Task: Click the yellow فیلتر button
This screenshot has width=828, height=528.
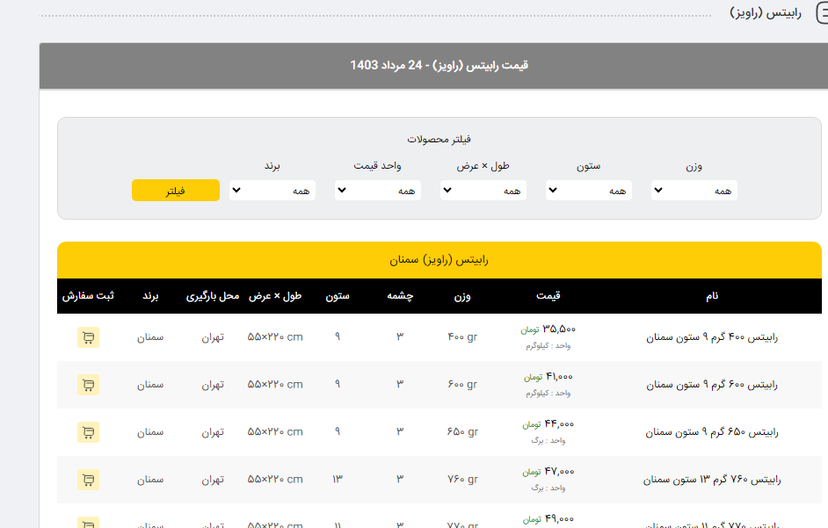Action: [175, 191]
